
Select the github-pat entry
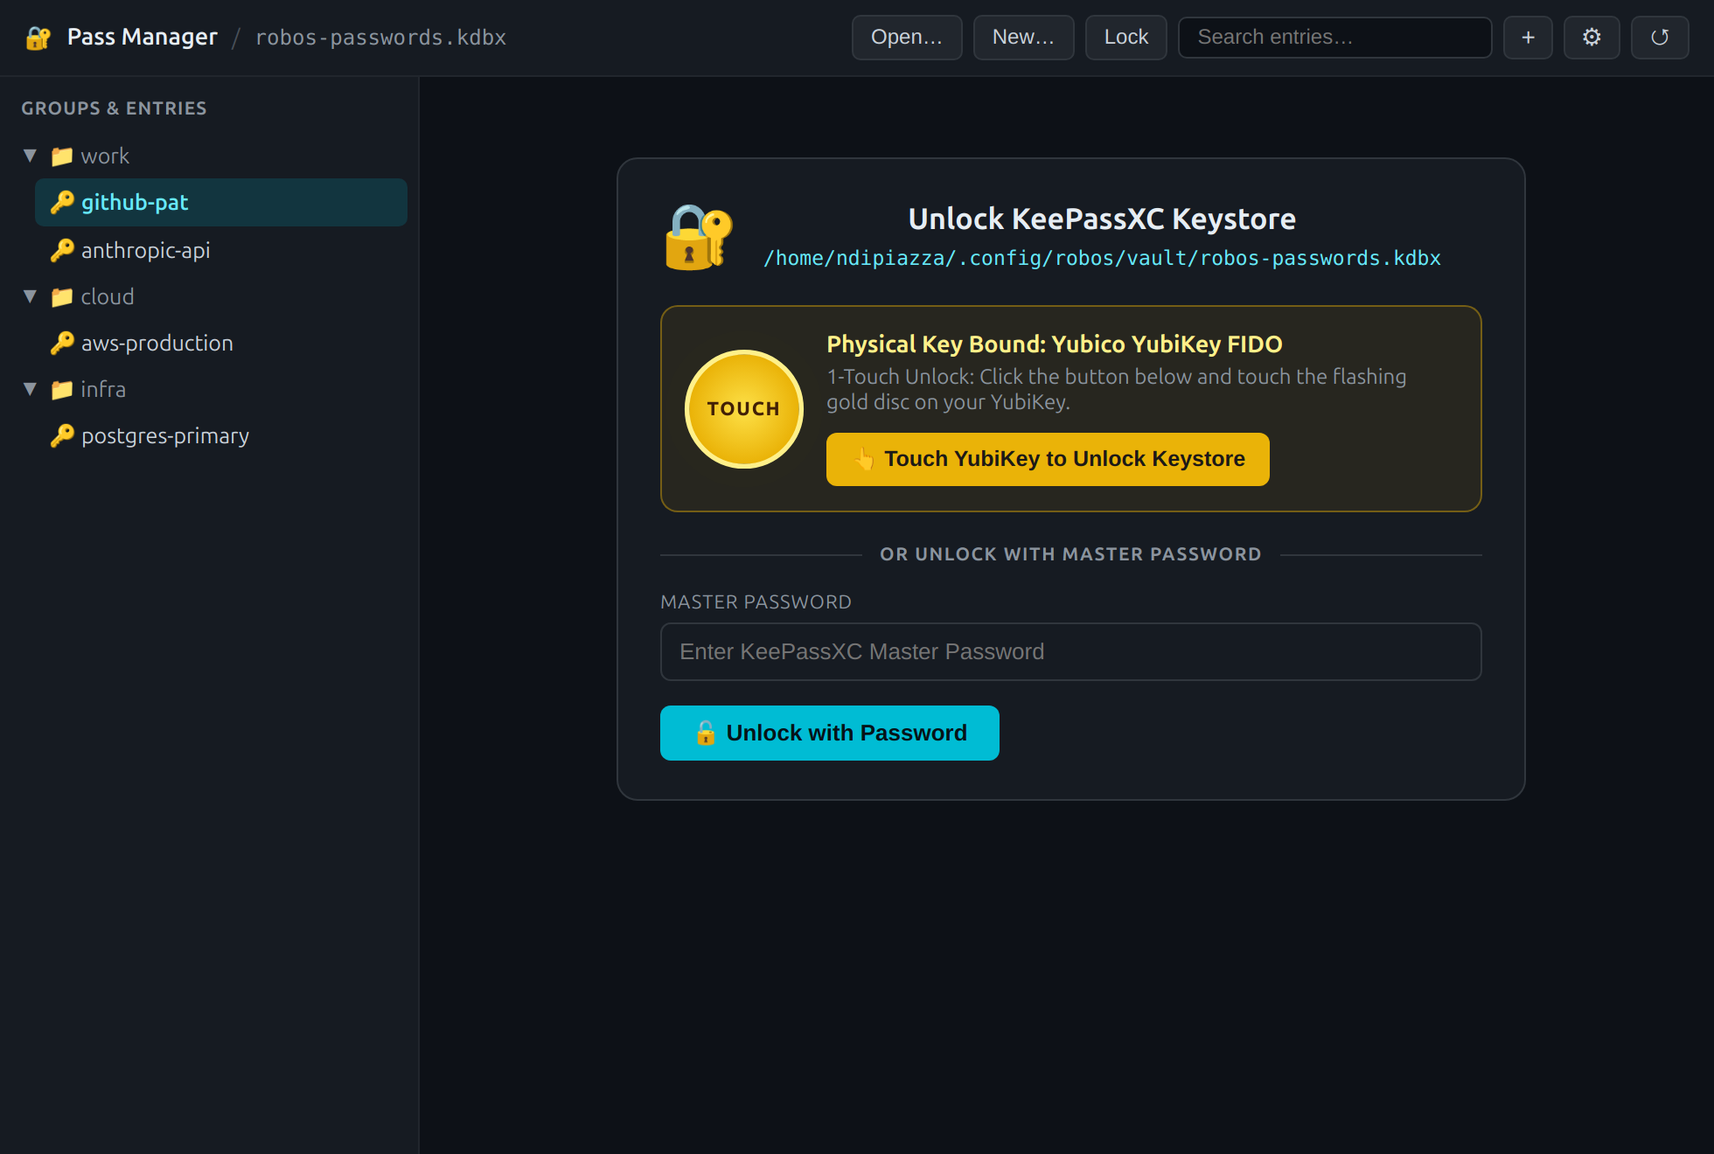pos(221,203)
